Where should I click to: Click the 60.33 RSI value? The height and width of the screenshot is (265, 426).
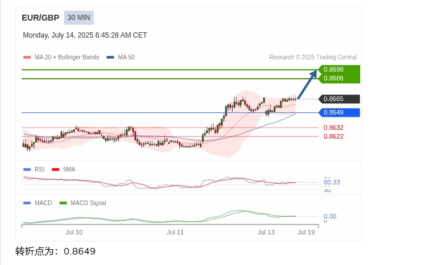tap(332, 182)
